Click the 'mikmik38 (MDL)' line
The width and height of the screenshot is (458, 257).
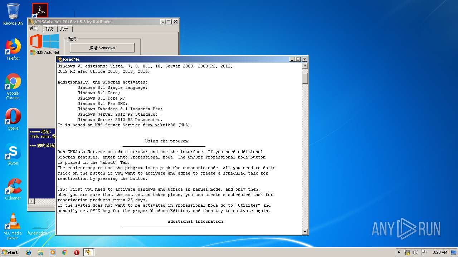click(x=125, y=125)
